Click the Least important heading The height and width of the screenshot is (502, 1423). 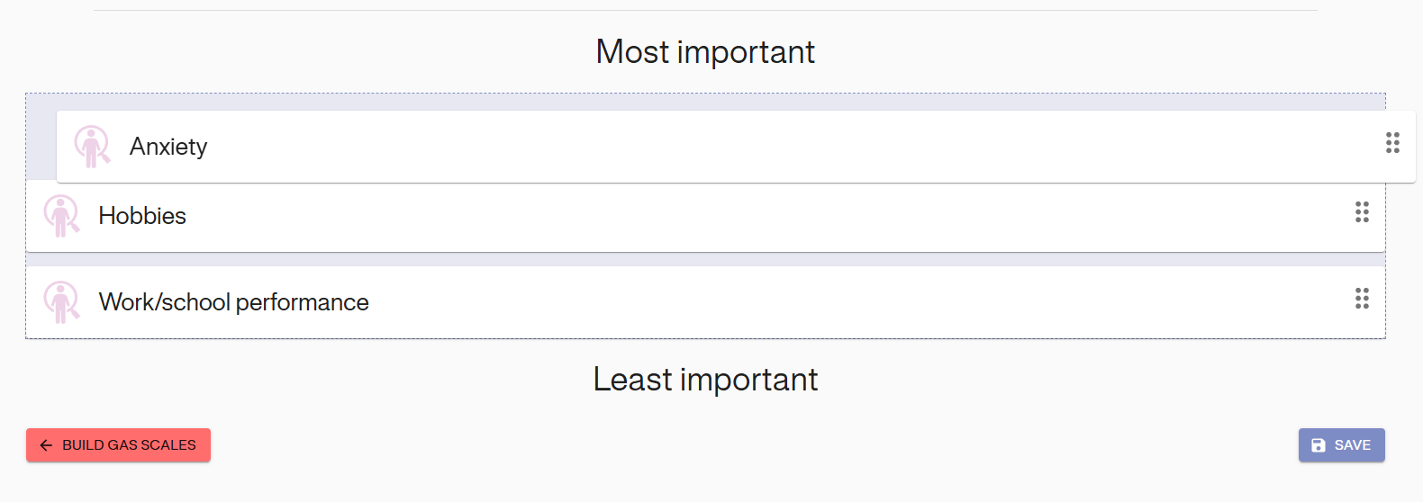705,380
